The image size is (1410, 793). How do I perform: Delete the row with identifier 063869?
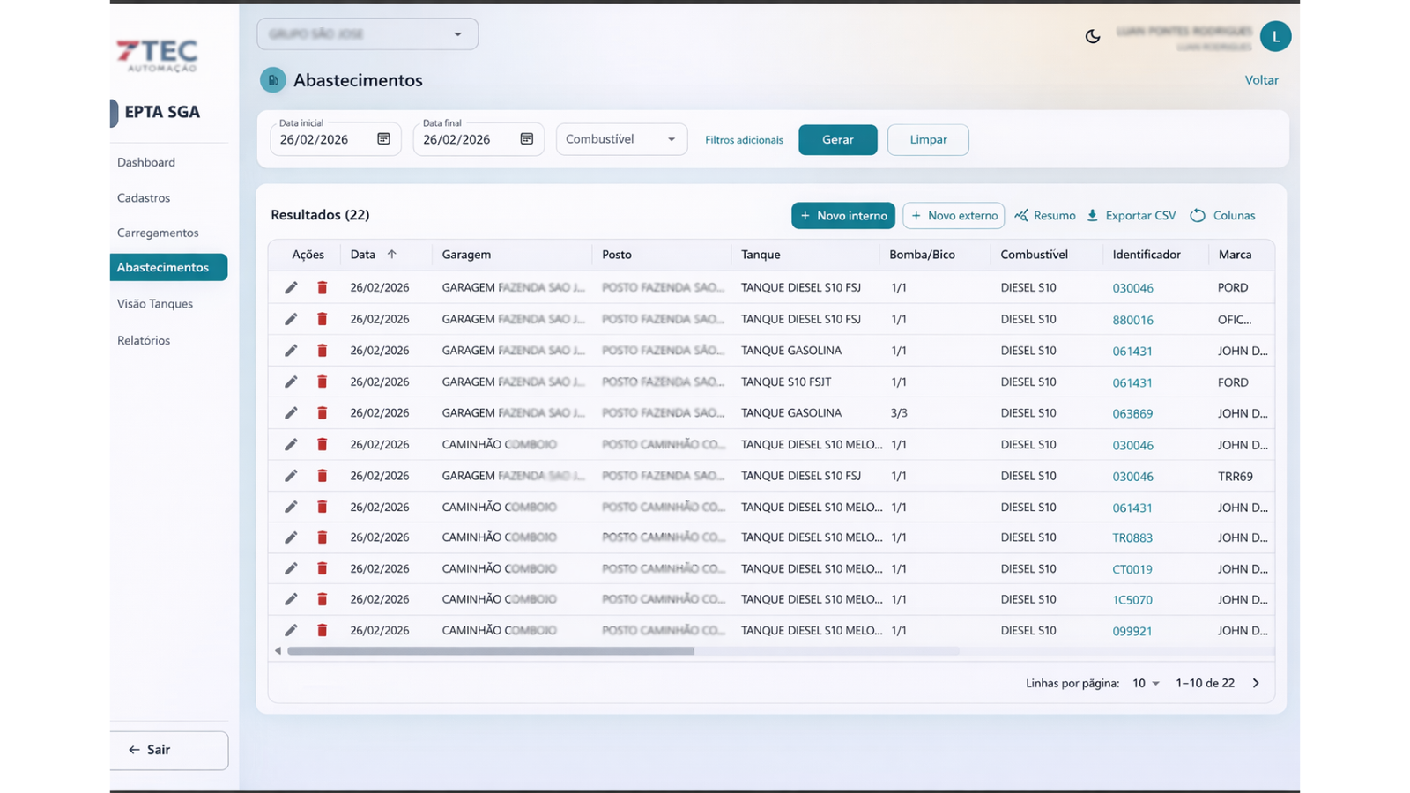coord(323,413)
